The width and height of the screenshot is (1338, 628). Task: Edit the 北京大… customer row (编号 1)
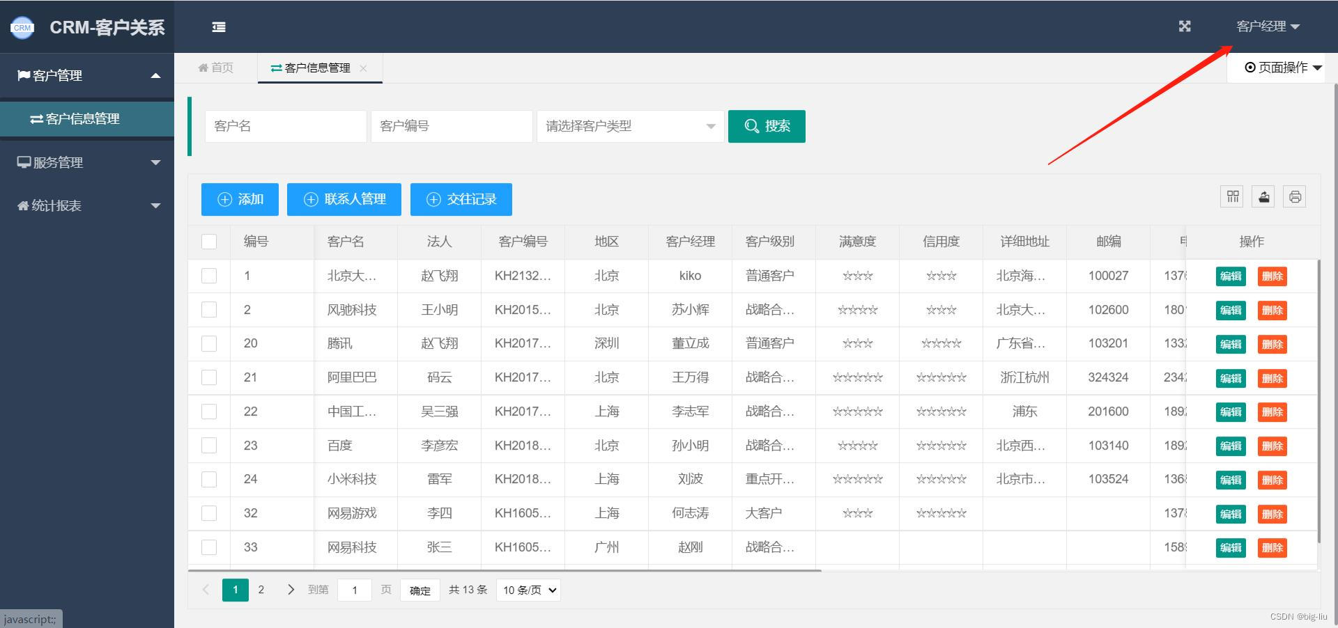coord(1231,276)
